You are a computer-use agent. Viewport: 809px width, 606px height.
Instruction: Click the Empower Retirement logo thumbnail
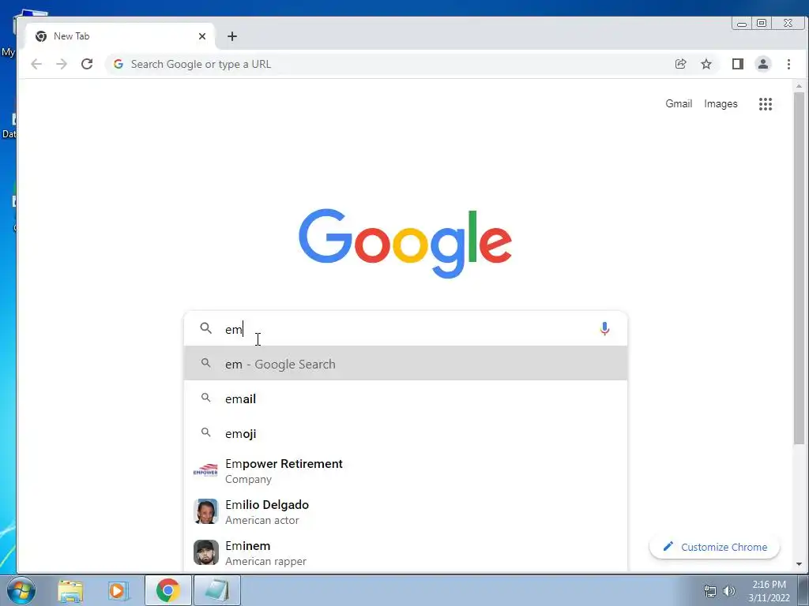click(205, 471)
